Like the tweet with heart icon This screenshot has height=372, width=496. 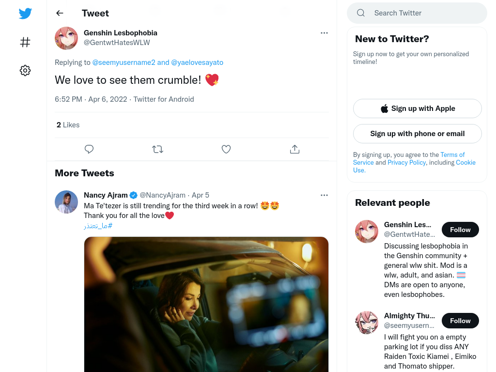(x=226, y=149)
